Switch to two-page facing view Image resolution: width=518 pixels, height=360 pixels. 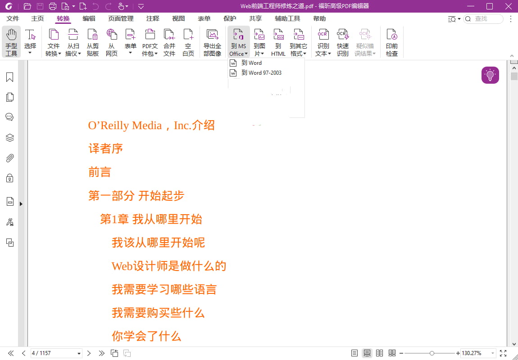click(379, 353)
